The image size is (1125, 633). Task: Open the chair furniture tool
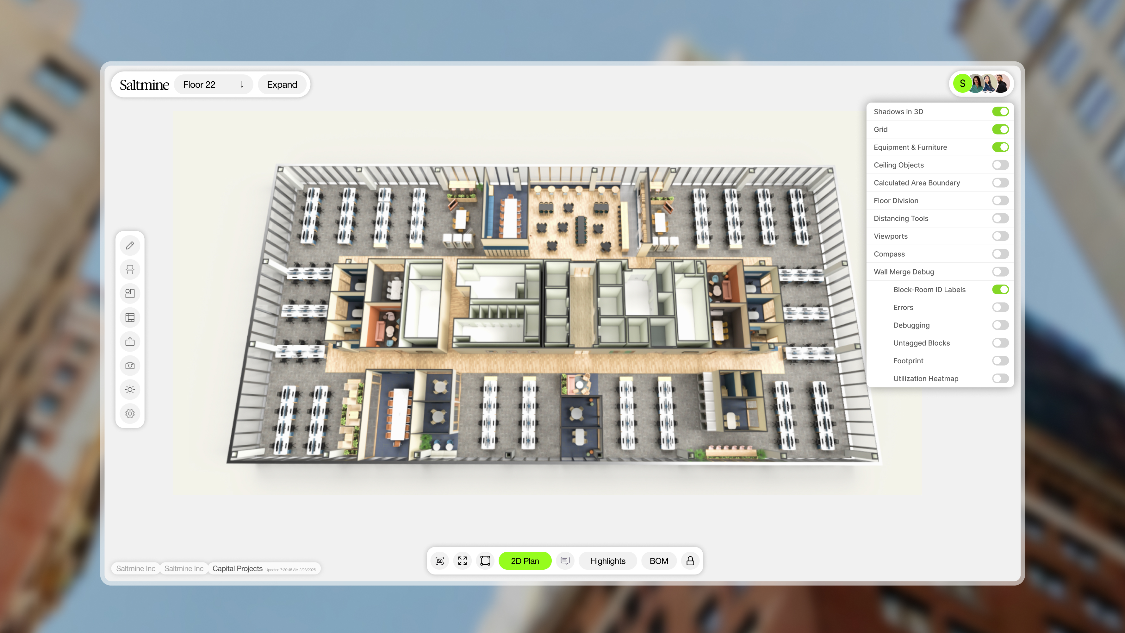click(x=130, y=270)
